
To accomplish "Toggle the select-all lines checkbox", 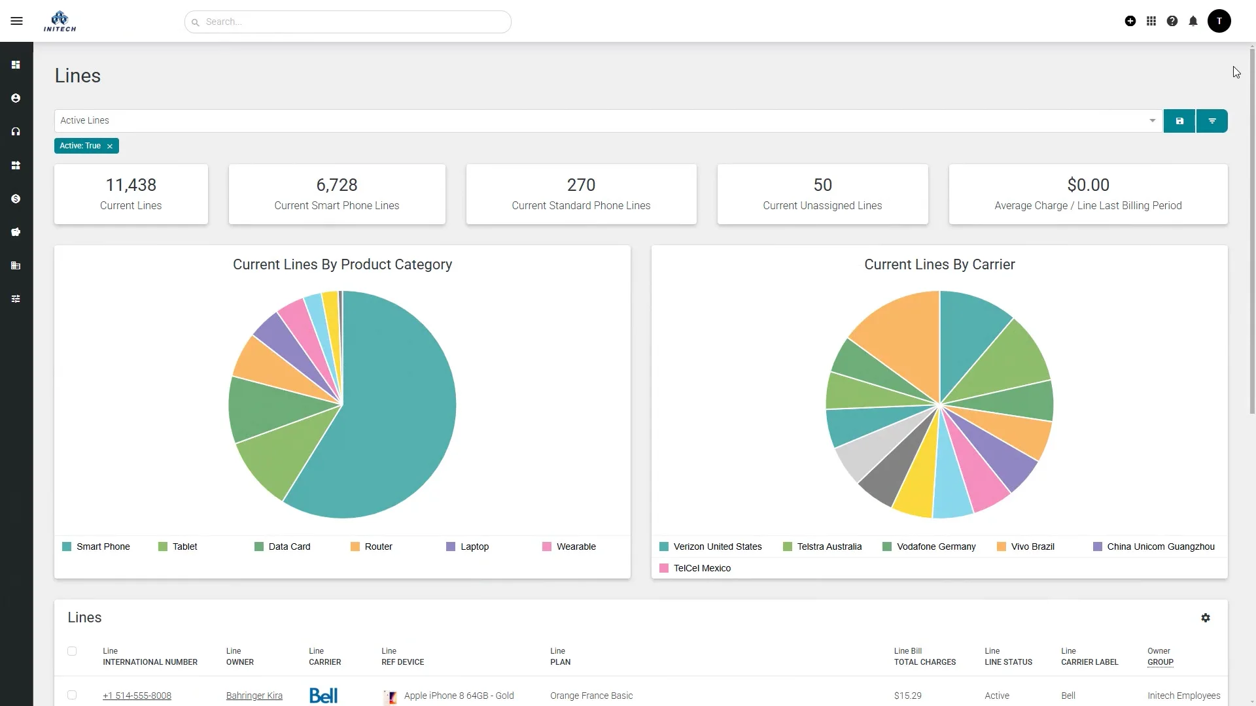I will 72,651.
